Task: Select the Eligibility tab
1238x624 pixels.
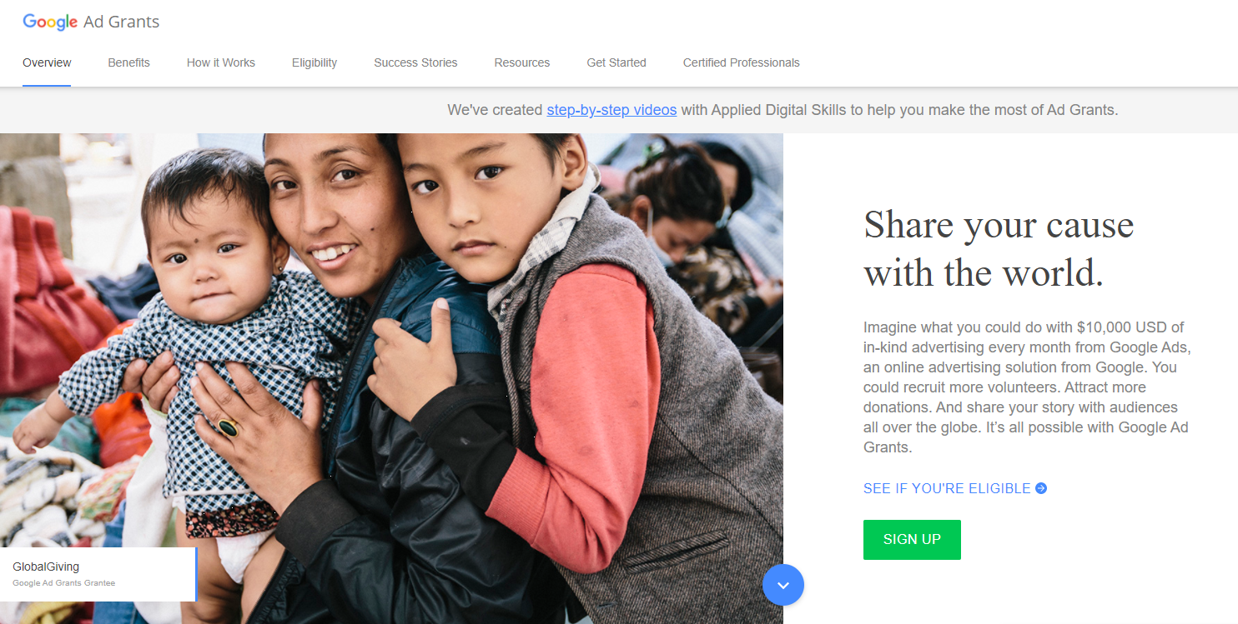Action: coord(315,62)
